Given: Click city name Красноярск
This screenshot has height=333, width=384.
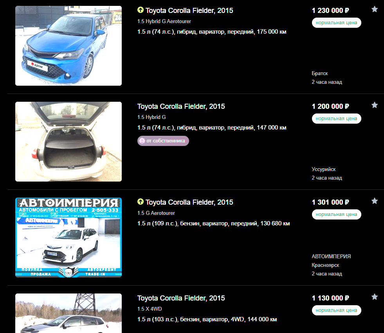Looking at the screenshot, I should (x=325, y=265).
